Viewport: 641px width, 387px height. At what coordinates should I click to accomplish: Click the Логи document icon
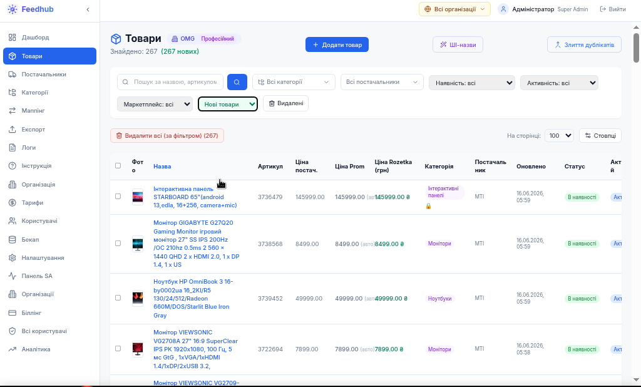point(13,148)
